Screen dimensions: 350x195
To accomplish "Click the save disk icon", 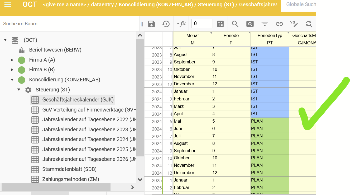I will click(x=151, y=24).
